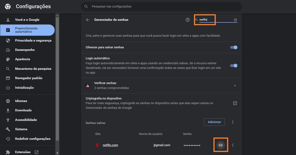
Task: Click the "Senhas salvas" heading
Action: coord(96,123)
